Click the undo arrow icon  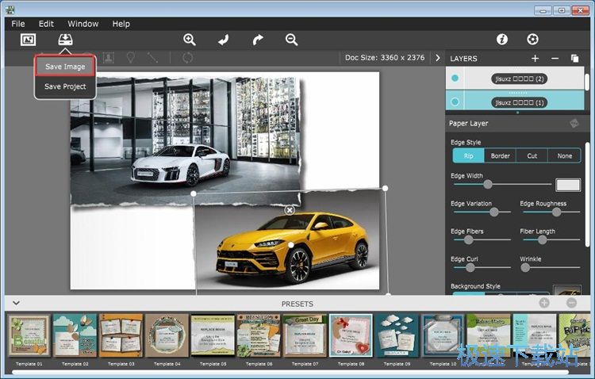coord(224,40)
